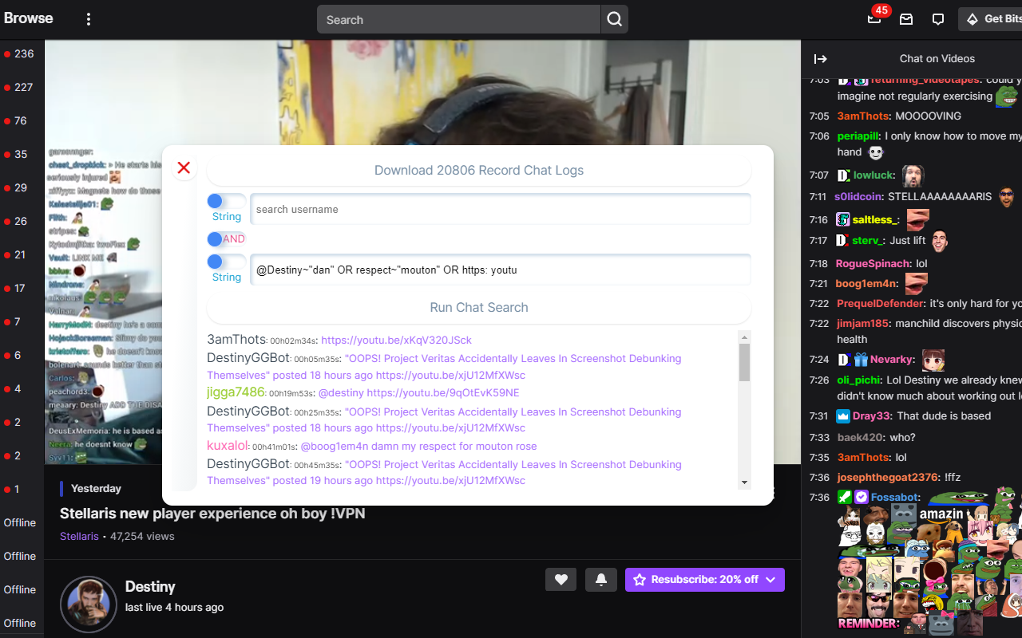Viewport: 1022px width, 638px height.
Task: Select sidebar channel with 17 viewers
Action: click(16, 289)
